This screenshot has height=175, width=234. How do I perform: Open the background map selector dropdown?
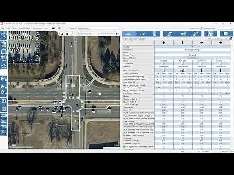coord(86,33)
